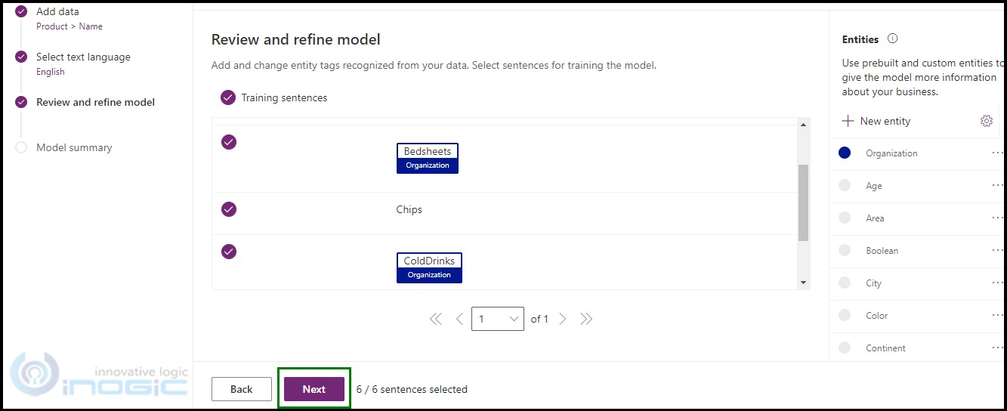Image resolution: width=1007 pixels, height=411 pixels.
Task: Uncheck the Bedsheets sentence checkbox
Action: (x=229, y=142)
